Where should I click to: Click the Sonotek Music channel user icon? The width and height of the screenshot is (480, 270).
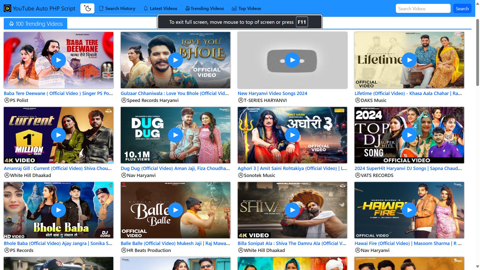coord(240,175)
